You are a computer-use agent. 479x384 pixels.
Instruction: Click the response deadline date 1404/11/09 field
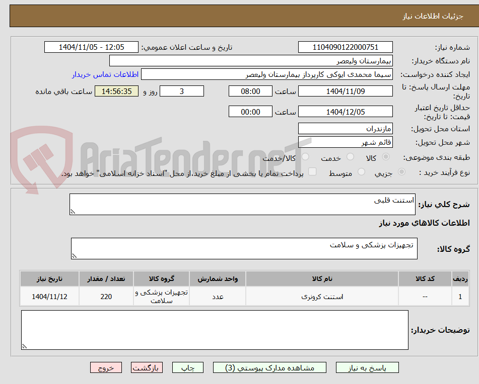345,91
